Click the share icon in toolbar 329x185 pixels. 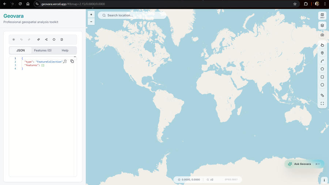click(x=46, y=39)
